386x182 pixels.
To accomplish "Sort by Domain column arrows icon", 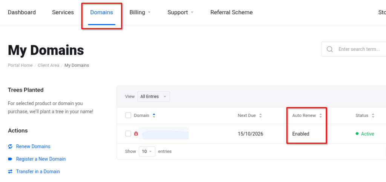I will pyautogui.click(x=154, y=115).
